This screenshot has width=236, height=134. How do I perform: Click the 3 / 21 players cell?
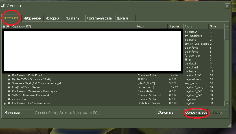[173, 83]
